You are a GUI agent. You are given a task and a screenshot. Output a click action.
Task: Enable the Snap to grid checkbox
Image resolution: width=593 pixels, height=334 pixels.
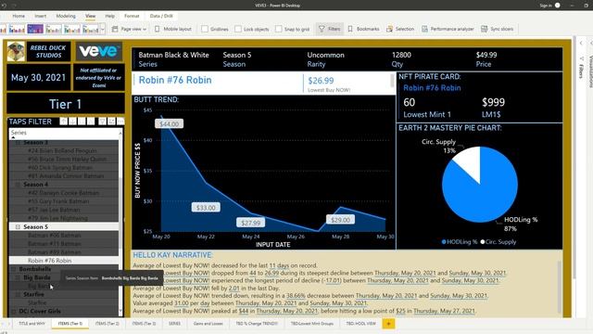click(x=278, y=29)
